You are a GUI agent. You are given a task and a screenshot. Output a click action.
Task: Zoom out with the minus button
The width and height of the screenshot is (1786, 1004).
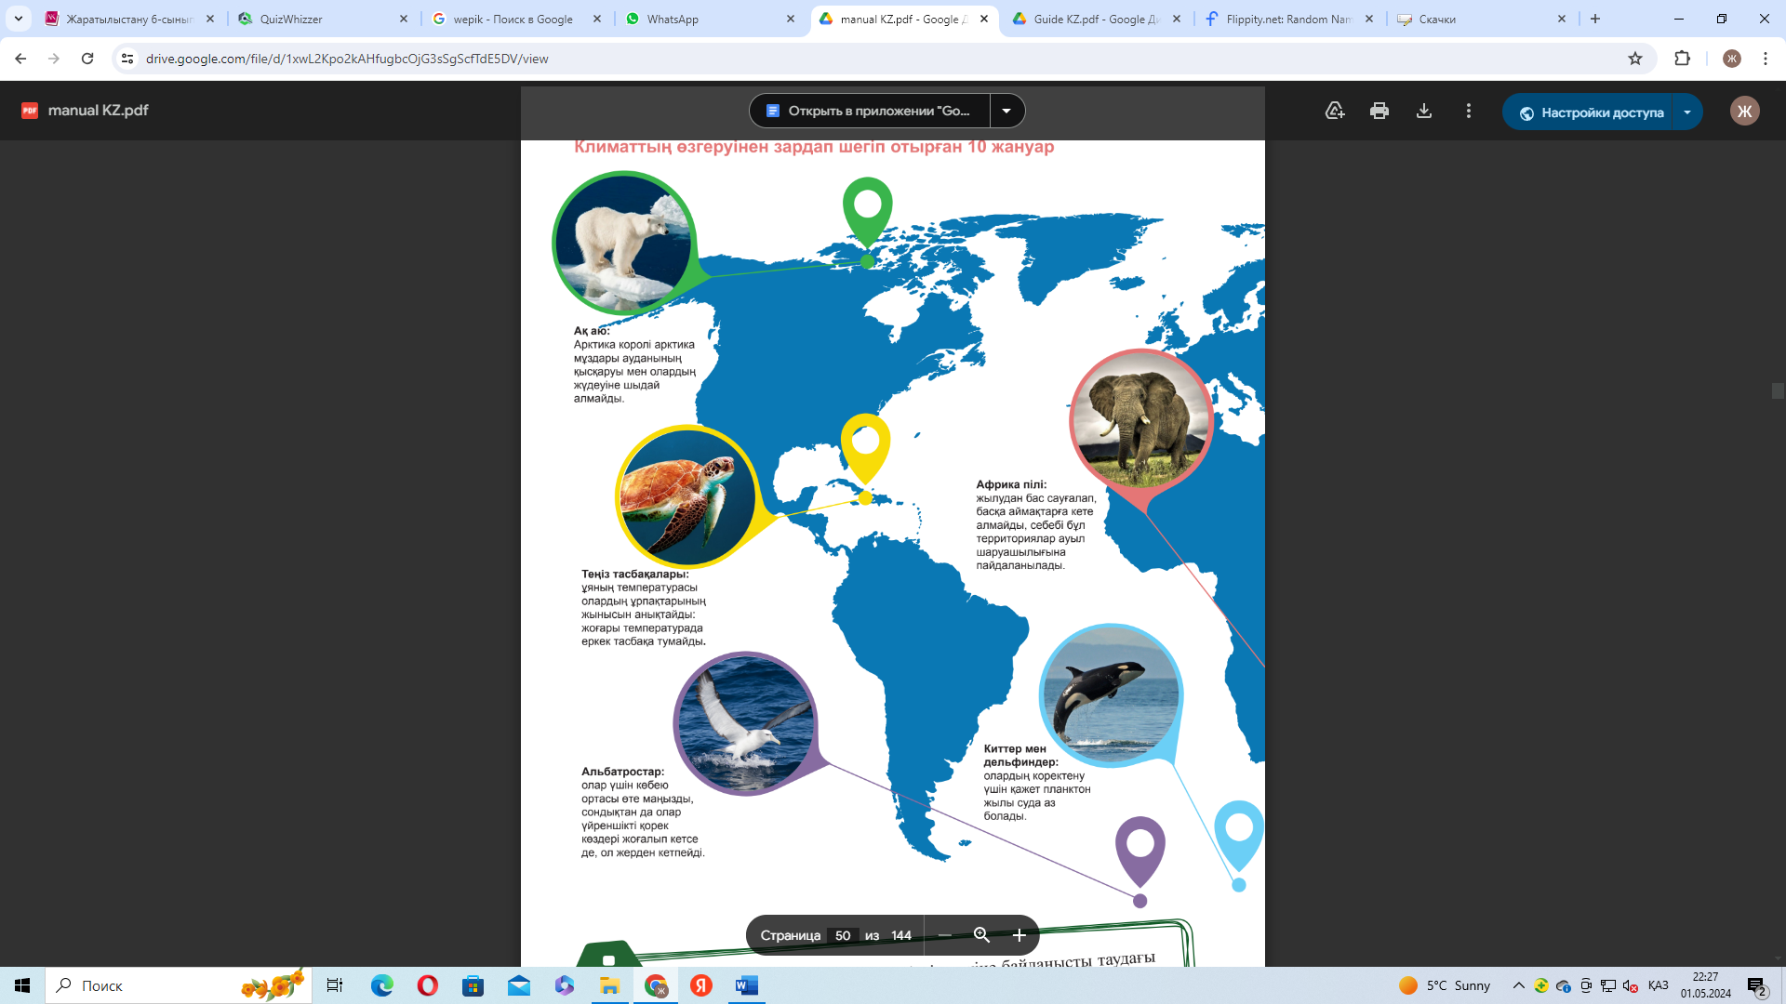(x=944, y=935)
